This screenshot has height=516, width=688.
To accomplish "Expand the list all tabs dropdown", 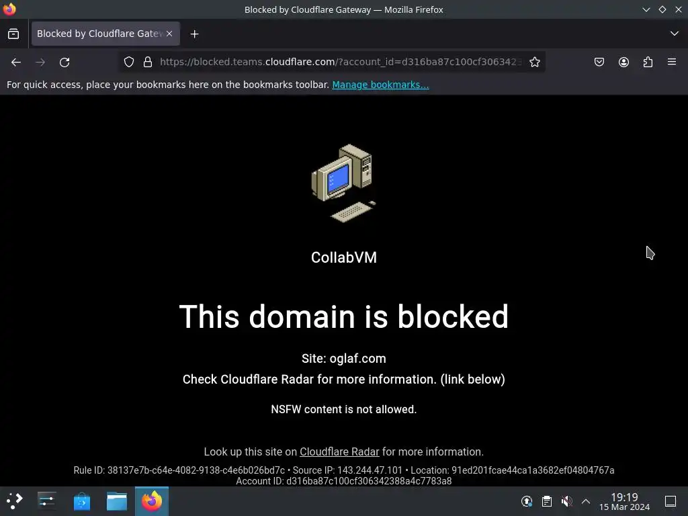I will [x=675, y=34].
